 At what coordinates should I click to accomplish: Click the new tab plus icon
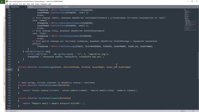coord(196,7)
